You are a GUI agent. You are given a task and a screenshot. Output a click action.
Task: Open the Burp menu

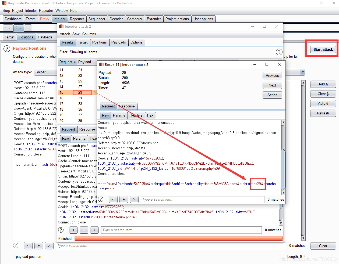[6, 11]
